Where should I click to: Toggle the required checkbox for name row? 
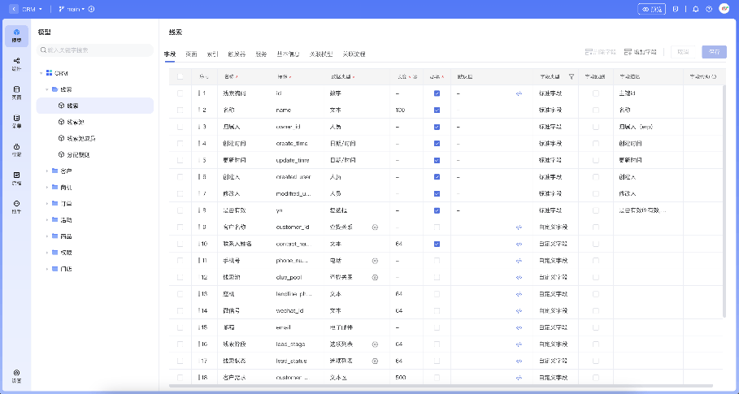coord(437,110)
